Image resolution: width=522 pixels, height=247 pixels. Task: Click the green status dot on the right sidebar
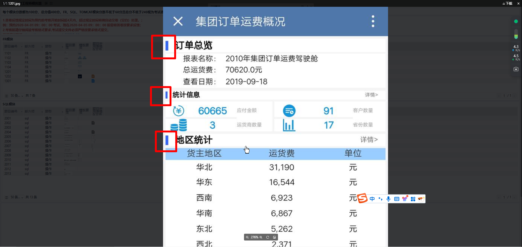point(516,21)
